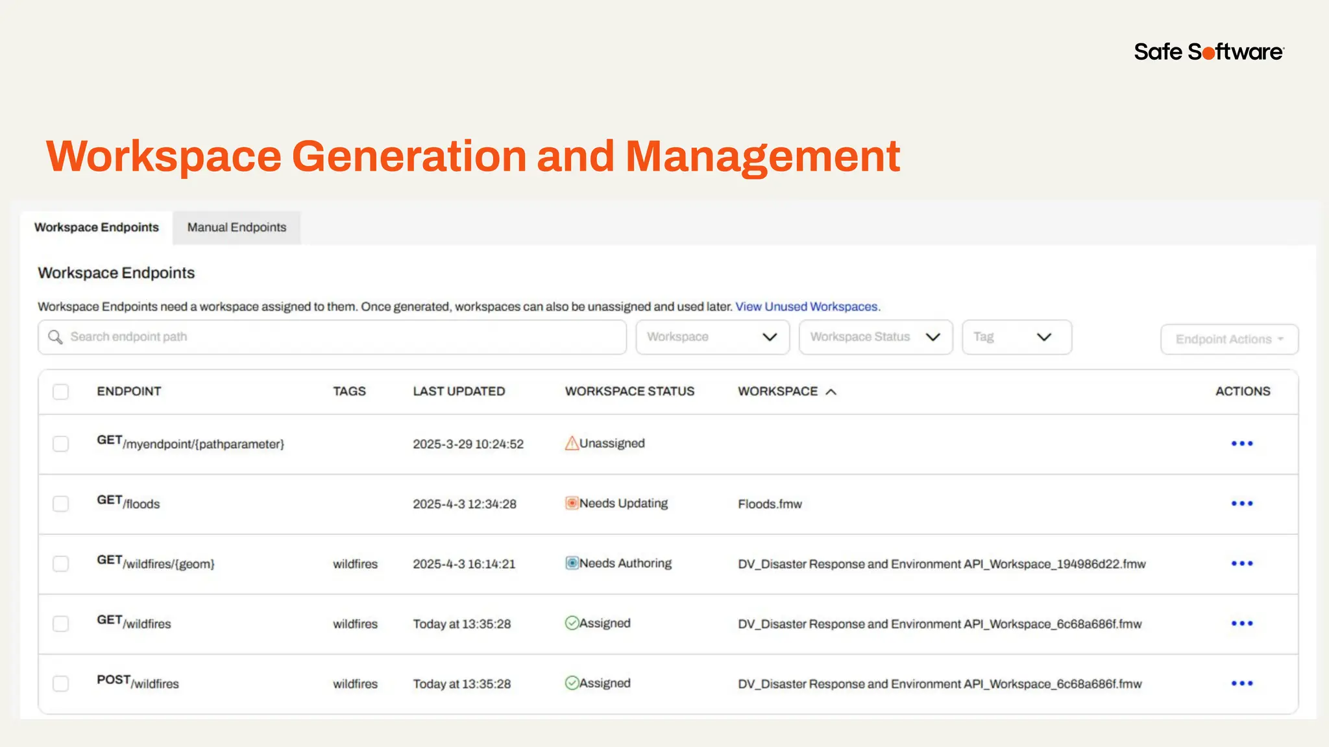The width and height of the screenshot is (1329, 747).
Task: Click in the Search endpoint path field
Action: (332, 337)
